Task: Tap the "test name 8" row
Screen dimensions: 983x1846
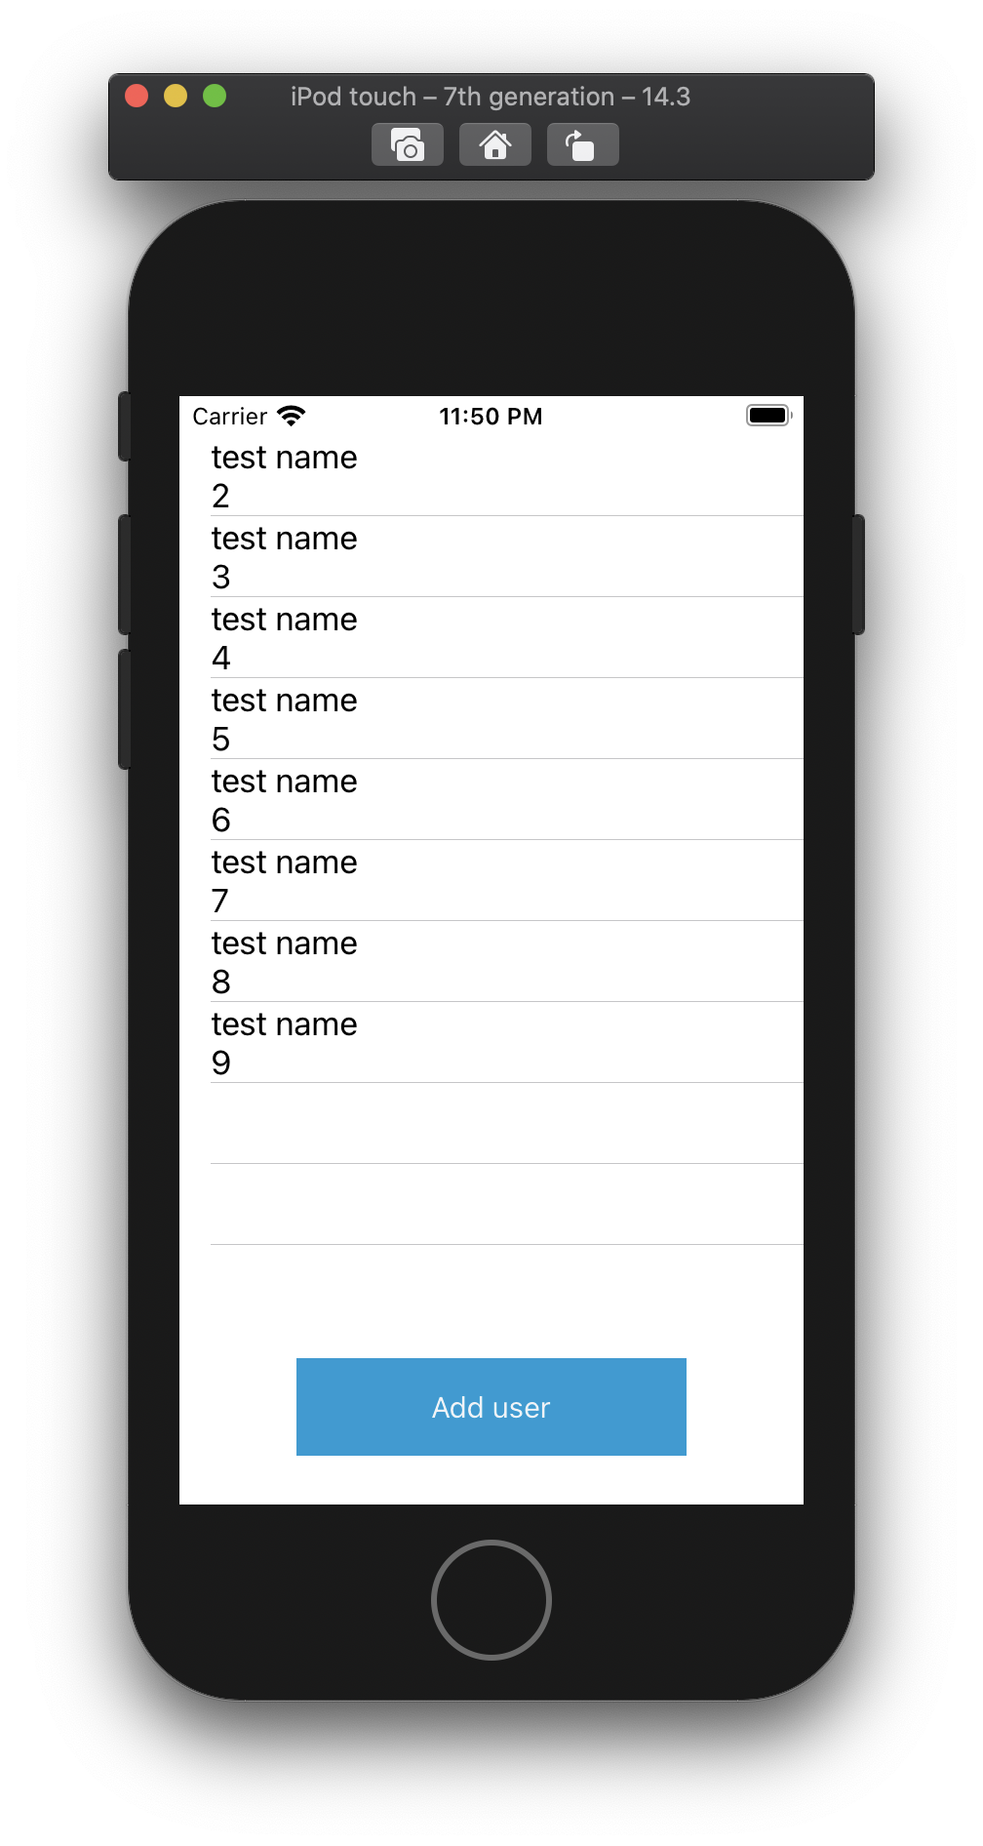Action: (x=491, y=962)
